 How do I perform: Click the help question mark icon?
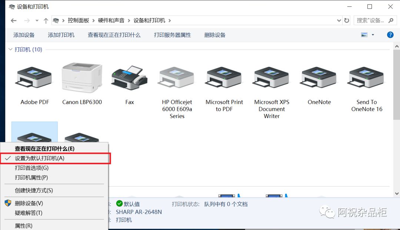pos(390,35)
